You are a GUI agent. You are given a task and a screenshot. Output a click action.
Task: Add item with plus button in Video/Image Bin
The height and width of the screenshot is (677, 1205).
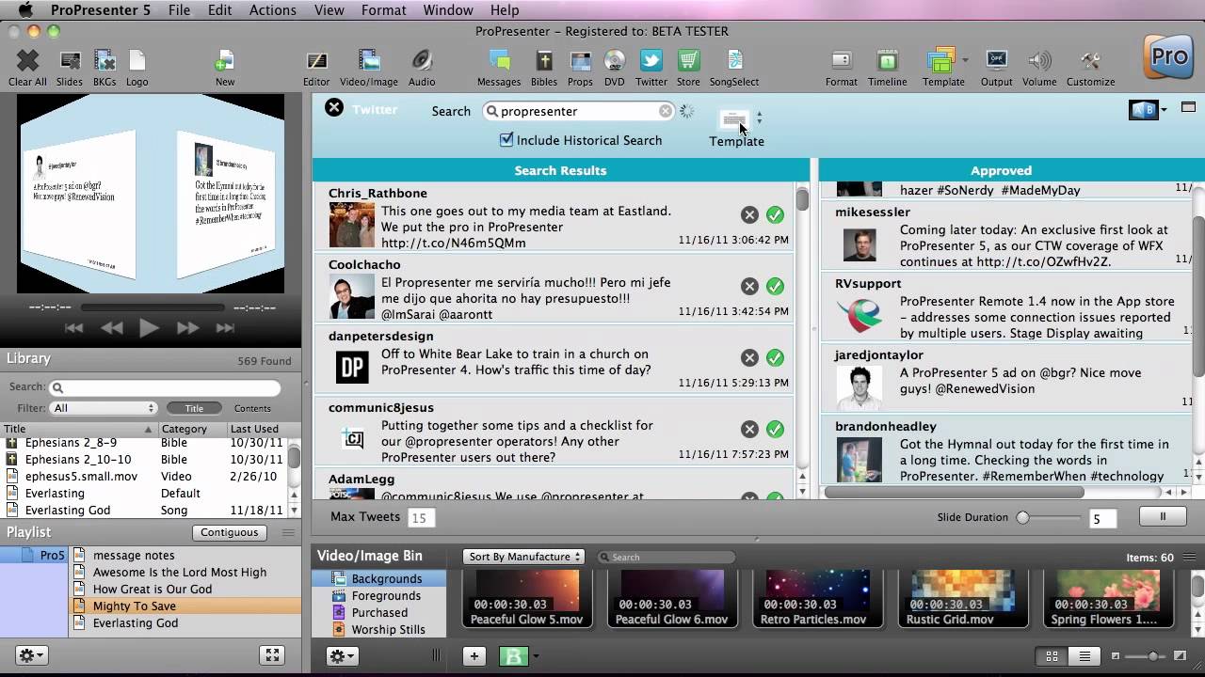tap(474, 656)
